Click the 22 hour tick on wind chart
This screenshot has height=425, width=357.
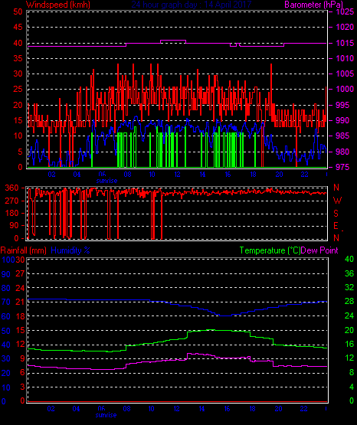304,175
